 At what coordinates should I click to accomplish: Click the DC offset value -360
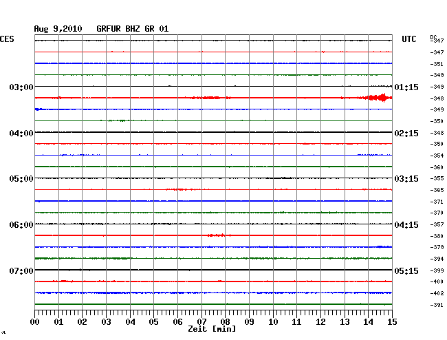(x=437, y=167)
